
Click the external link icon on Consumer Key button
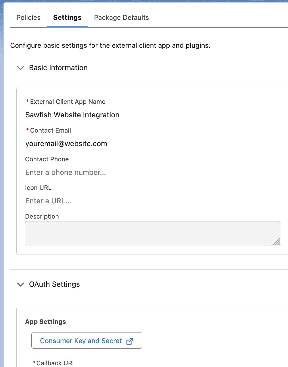[130, 341]
